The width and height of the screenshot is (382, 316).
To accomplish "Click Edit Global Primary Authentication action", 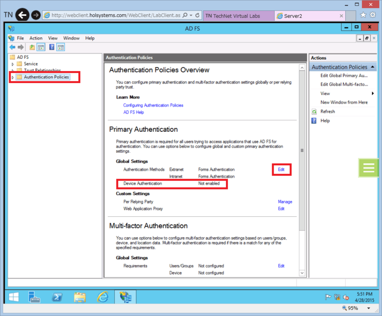I will (x=344, y=75).
